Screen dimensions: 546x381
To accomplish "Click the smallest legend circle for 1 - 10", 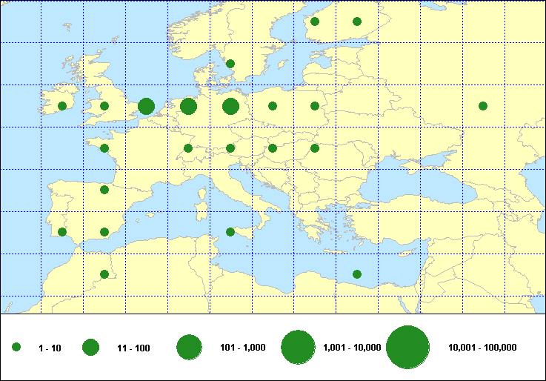I will tap(16, 347).
